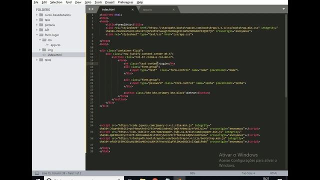Expand the API folder arrow
320x180 pixels.
click(37, 30)
